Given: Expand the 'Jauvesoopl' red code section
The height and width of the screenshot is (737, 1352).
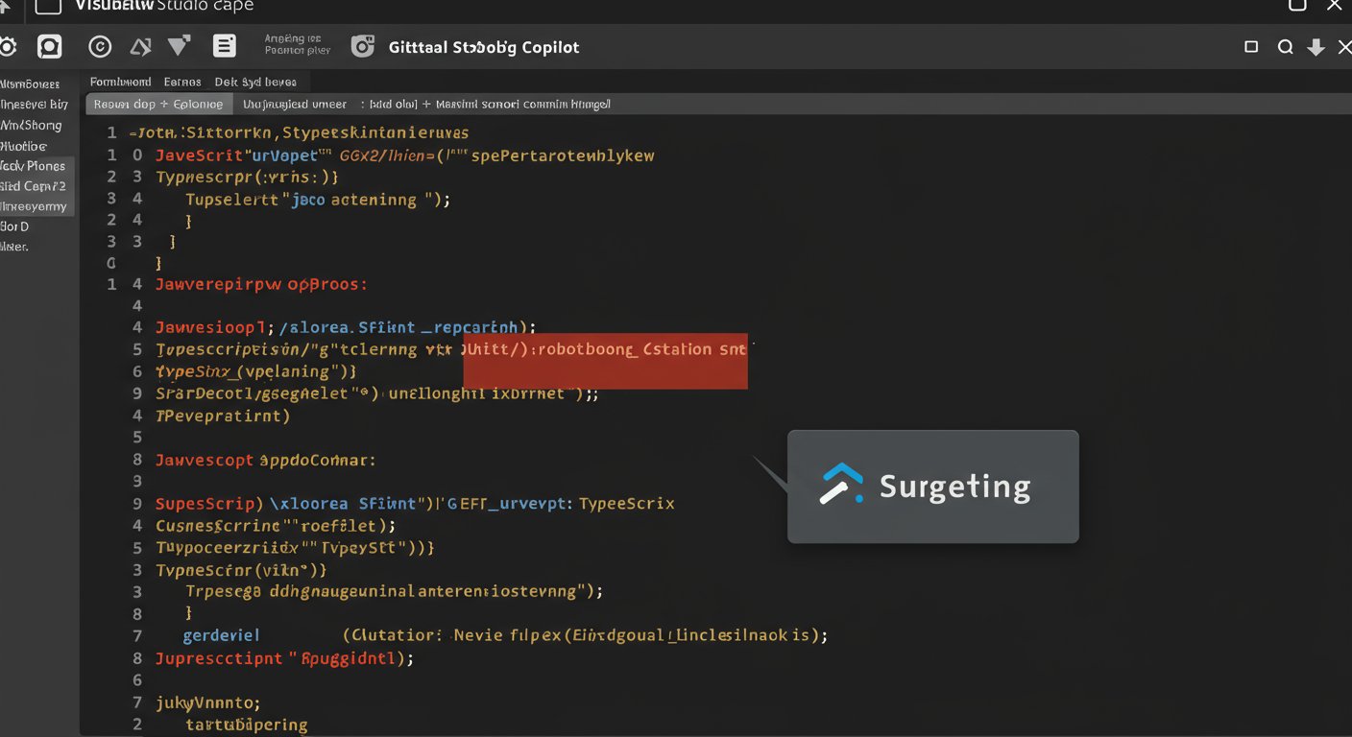Looking at the screenshot, I should 210,326.
